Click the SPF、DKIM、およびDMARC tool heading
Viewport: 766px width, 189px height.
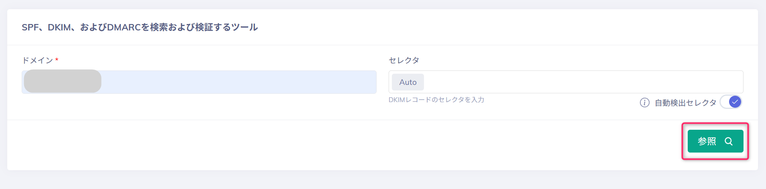(140, 27)
